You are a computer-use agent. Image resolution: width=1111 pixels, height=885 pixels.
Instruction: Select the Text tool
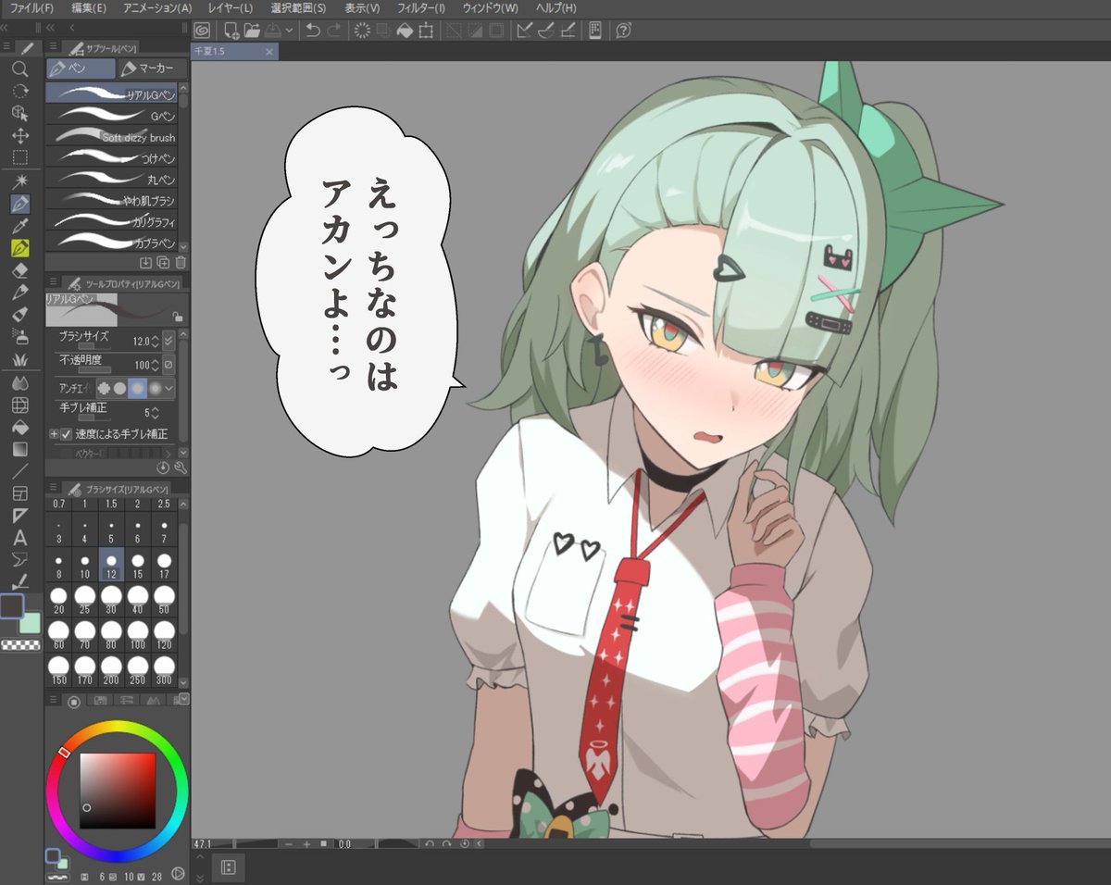point(19,538)
